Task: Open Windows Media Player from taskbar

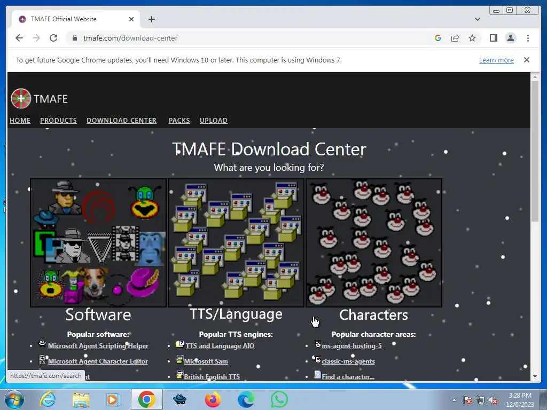Action: tap(113, 399)
